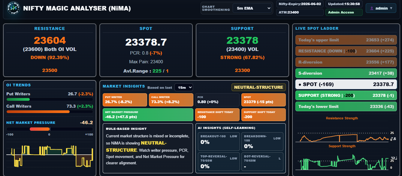Click the SUPPORT SHIFT TODAY card
The image size is (402, 176).
pyautogui.click(x=264, y=115)
